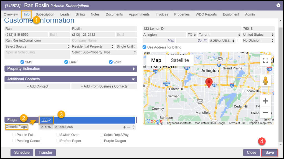Click the Save button
The height and width of the screenshot is (159, 284).
coord(269,152)
